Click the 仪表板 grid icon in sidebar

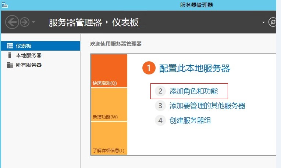pyautogui.click(x=10, y=46)
